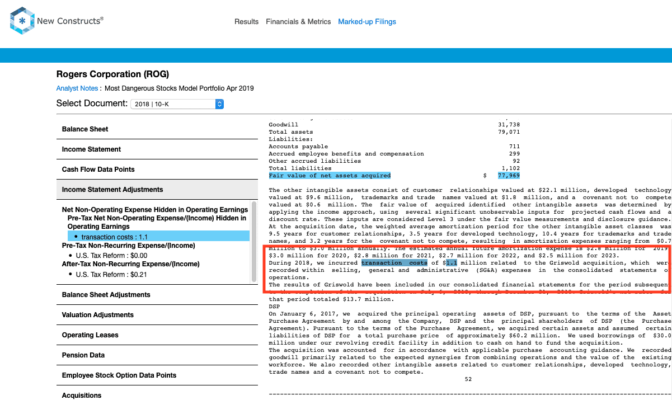The height and width of the screenshot is (400, 672).
Task: Click the 'Liabilities:' label in filing
Action: click(x=290, y=139)
